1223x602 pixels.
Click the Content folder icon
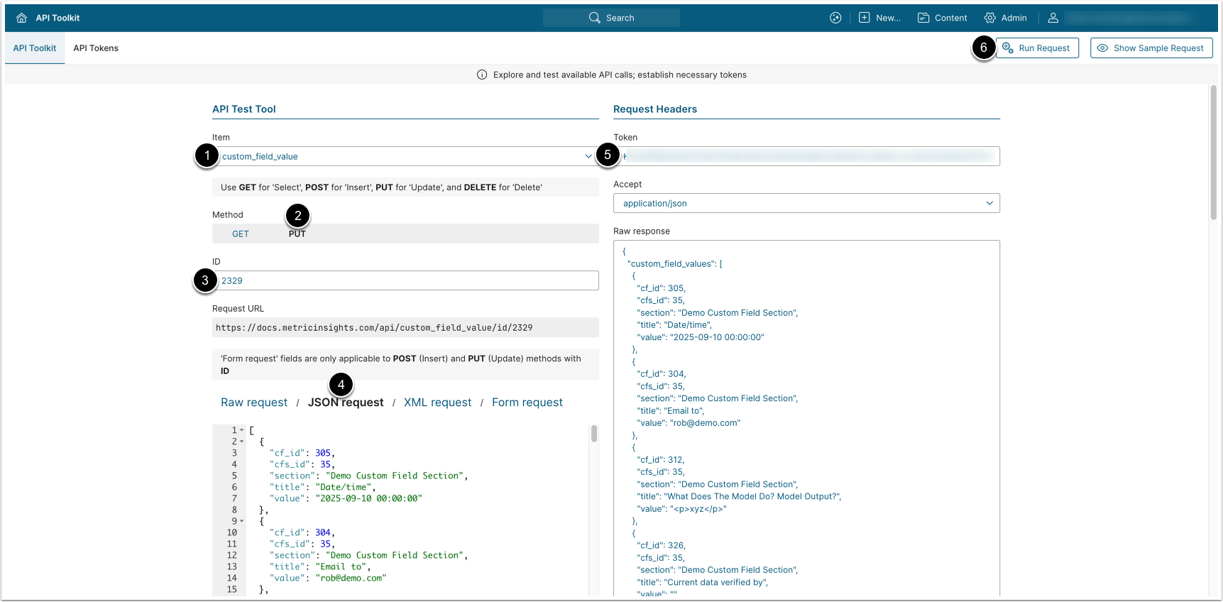coord(923,18)
